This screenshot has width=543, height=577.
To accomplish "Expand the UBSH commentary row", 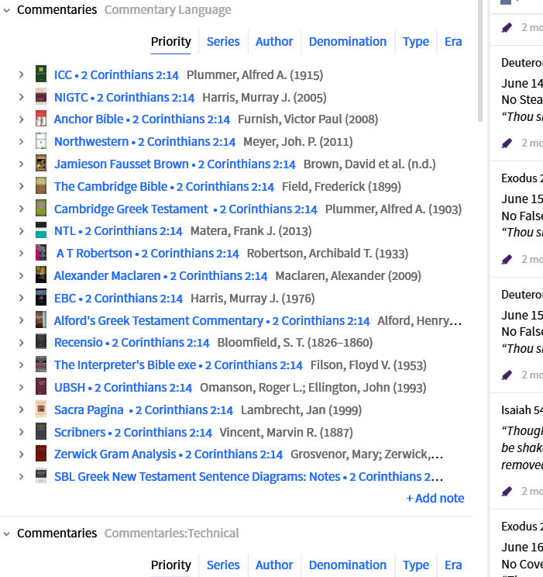I will 22,388.
